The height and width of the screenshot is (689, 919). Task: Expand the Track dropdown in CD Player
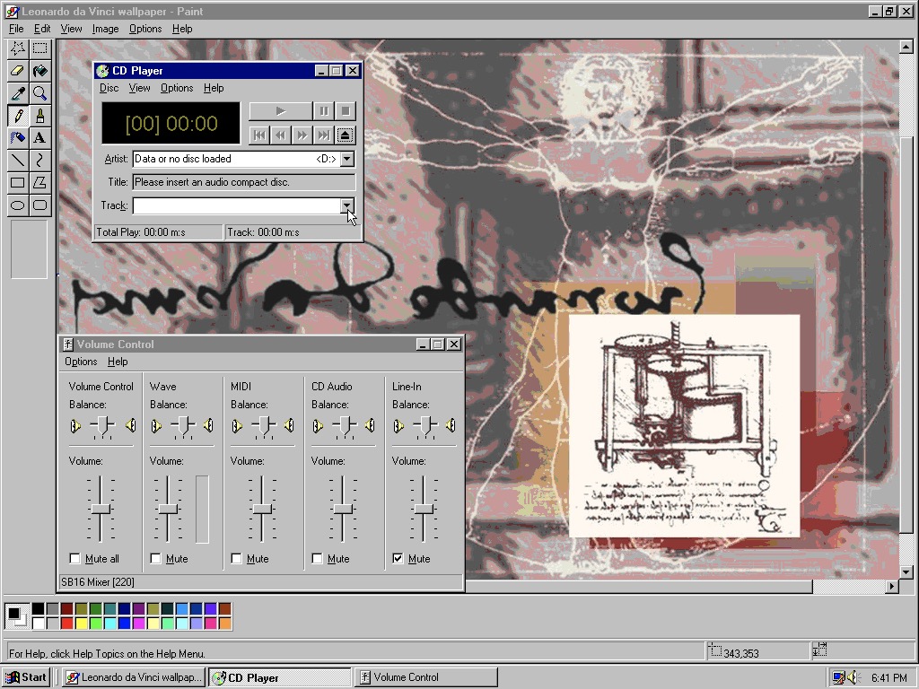tap(347, 205)
